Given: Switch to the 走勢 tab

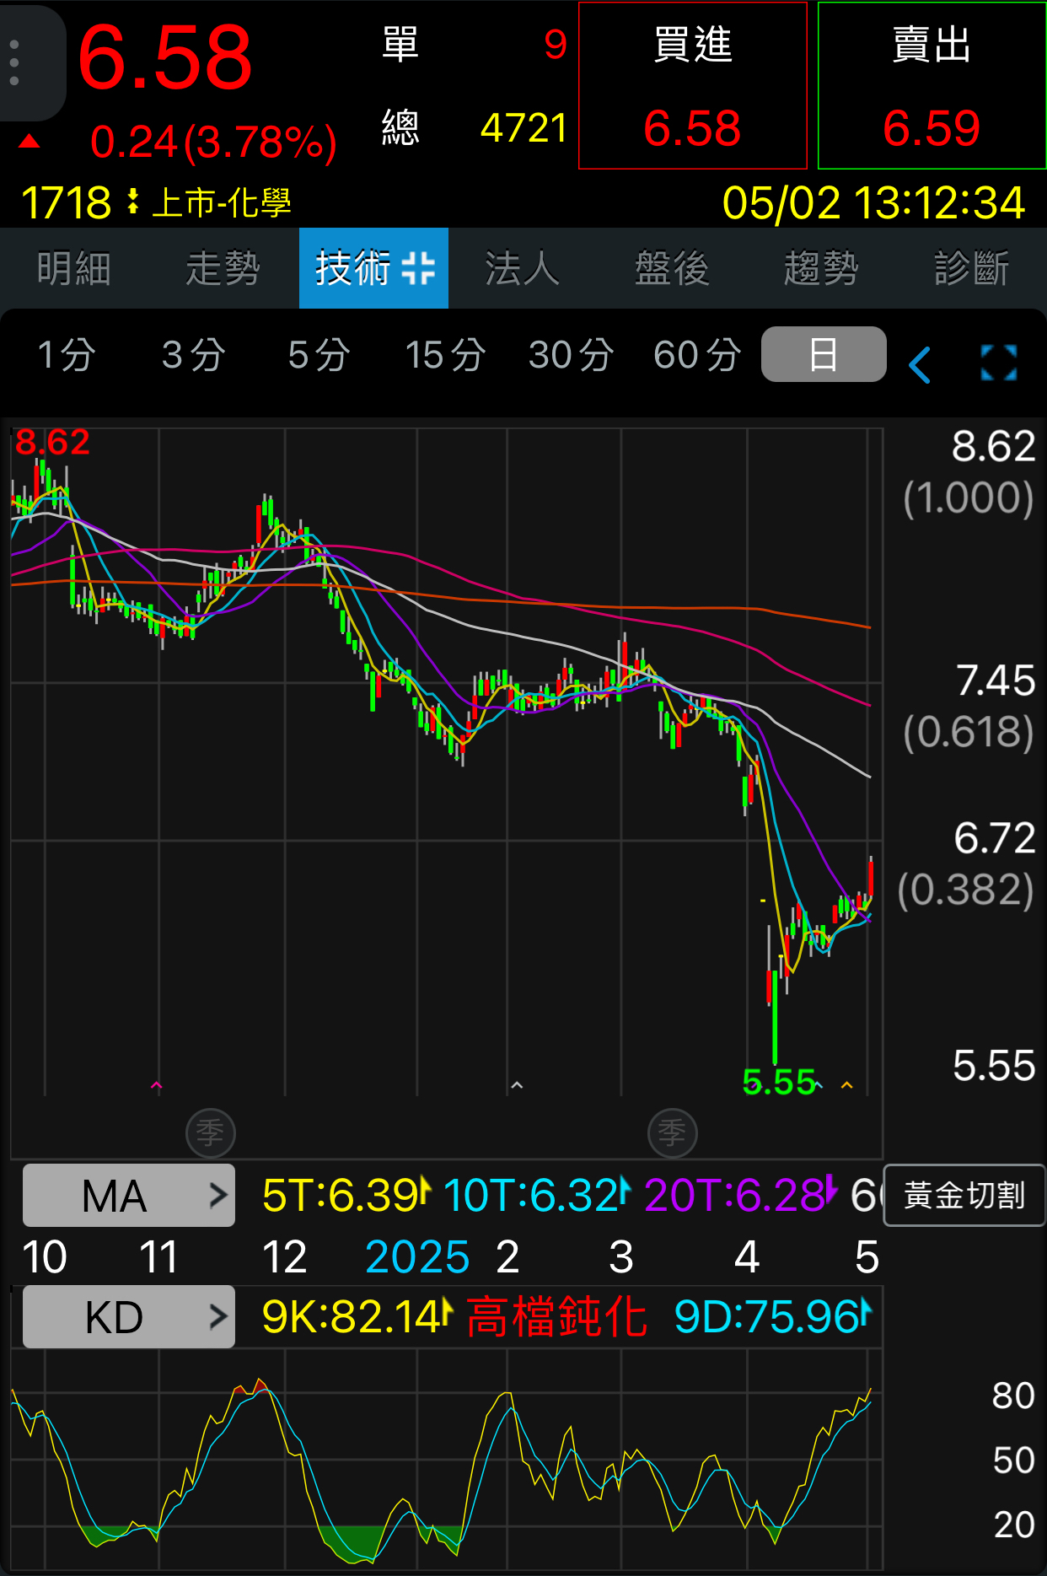Looking at the screenshot, I should point(223,269).
